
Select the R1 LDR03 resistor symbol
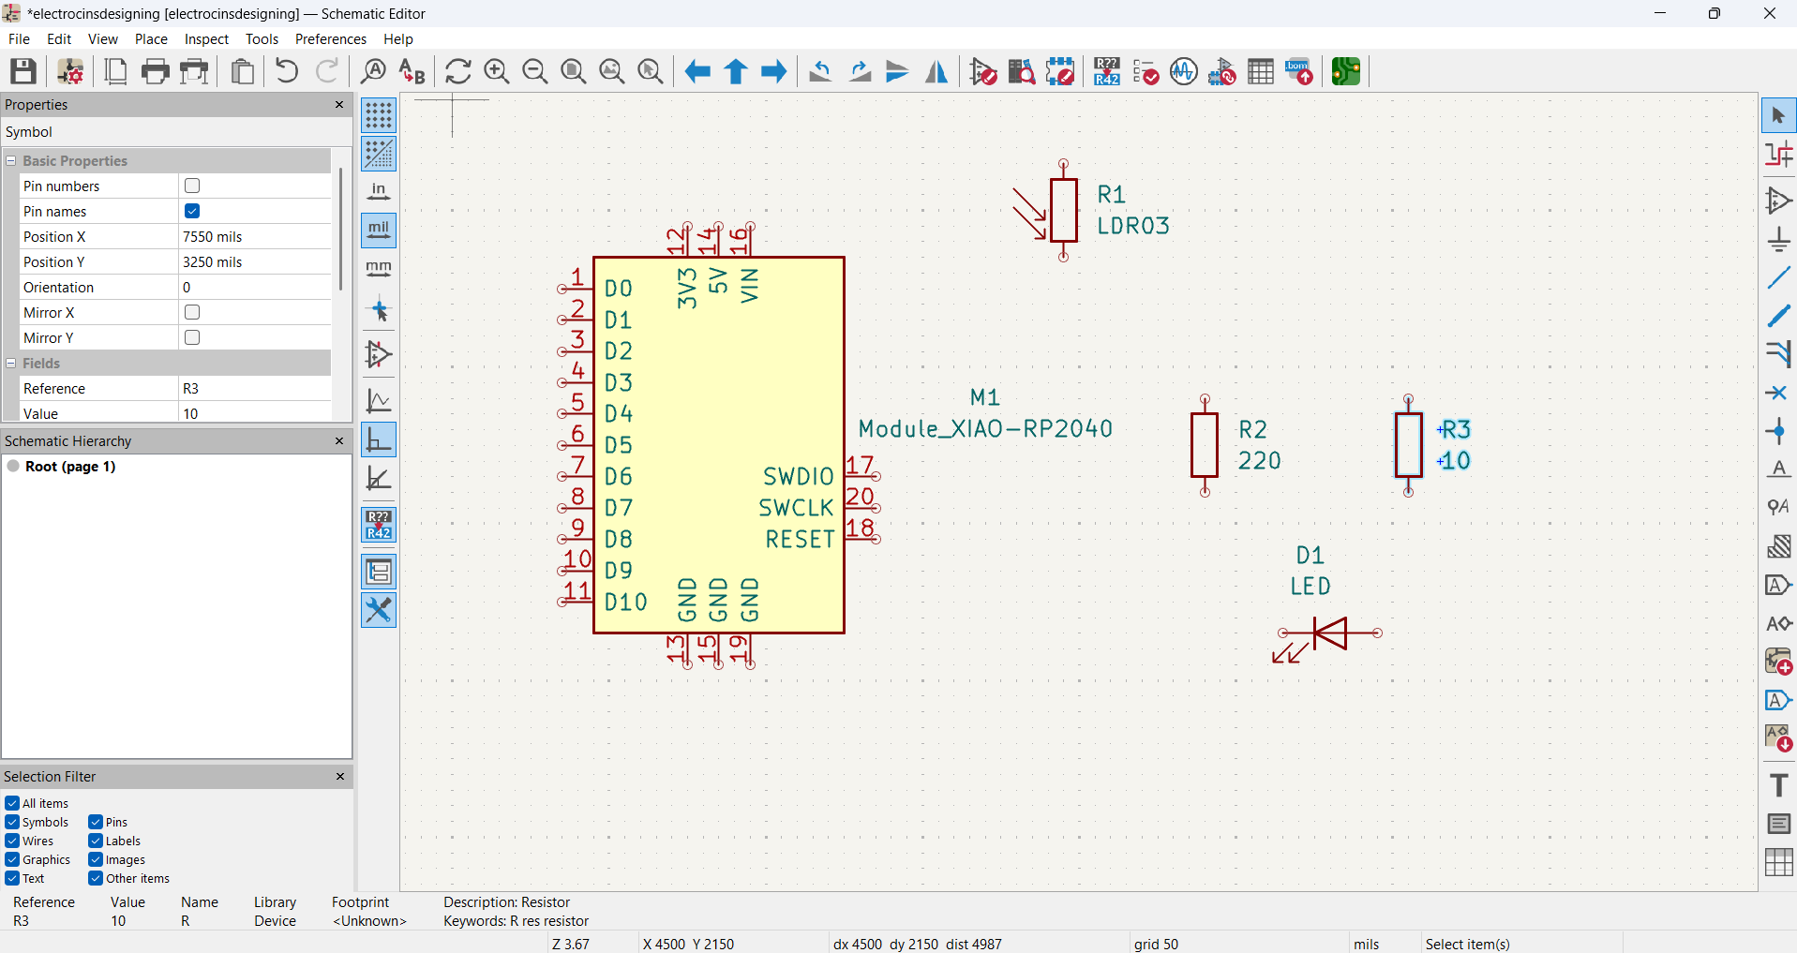[1064, 211]
